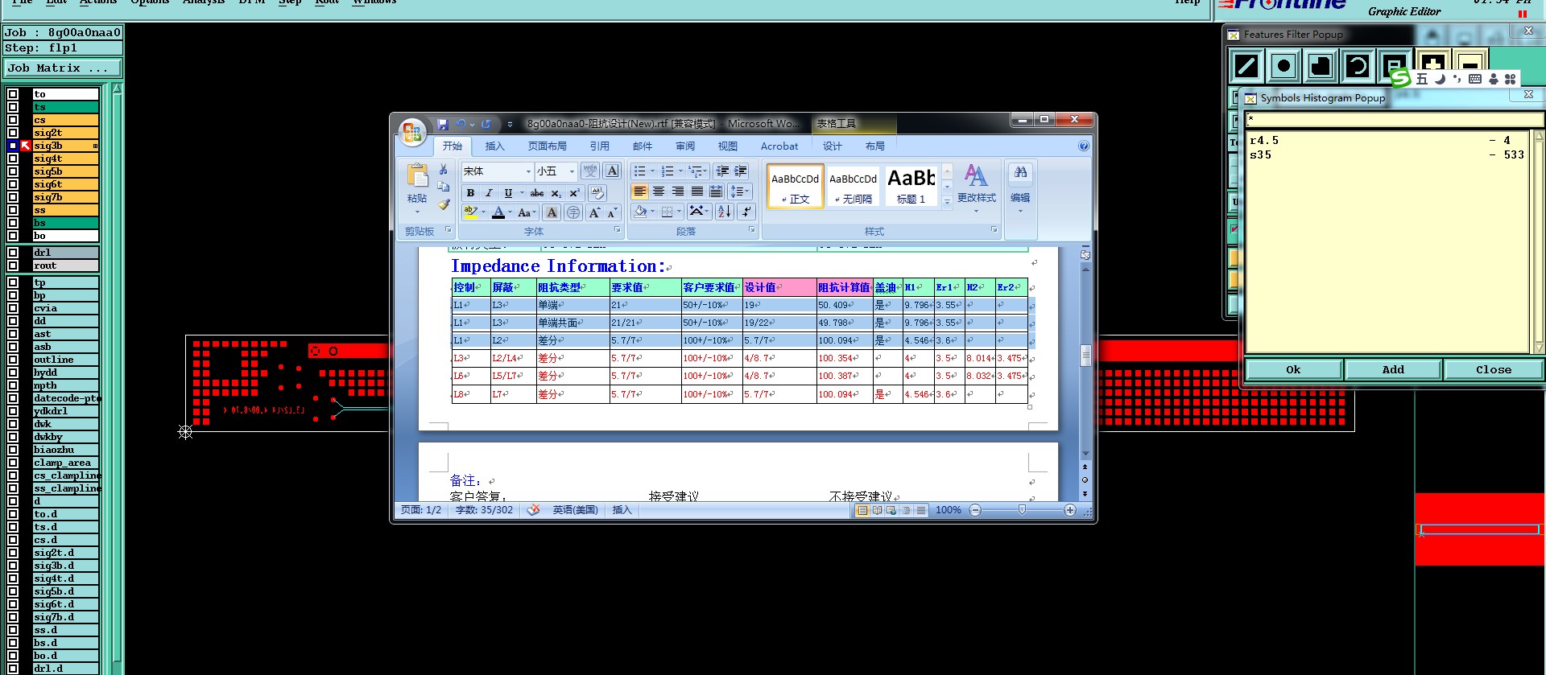Center-align text in Word paragraph group

tap(659, 191)
